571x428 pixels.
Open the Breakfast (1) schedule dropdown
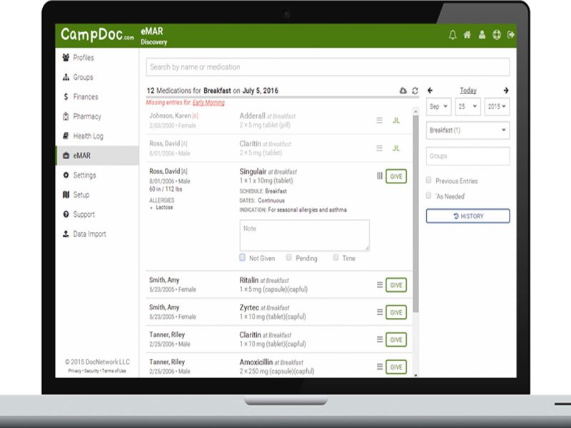coord(468,131)
